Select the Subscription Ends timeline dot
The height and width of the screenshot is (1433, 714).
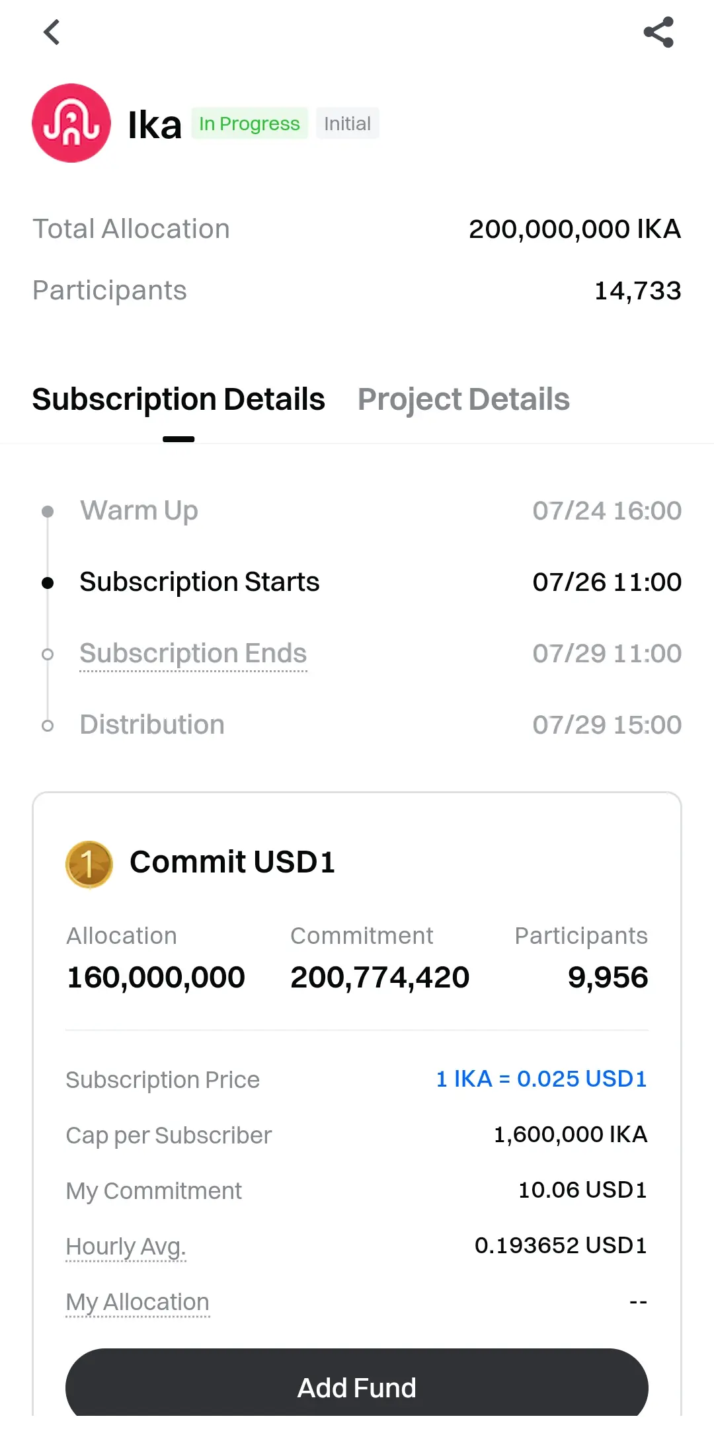48,654
